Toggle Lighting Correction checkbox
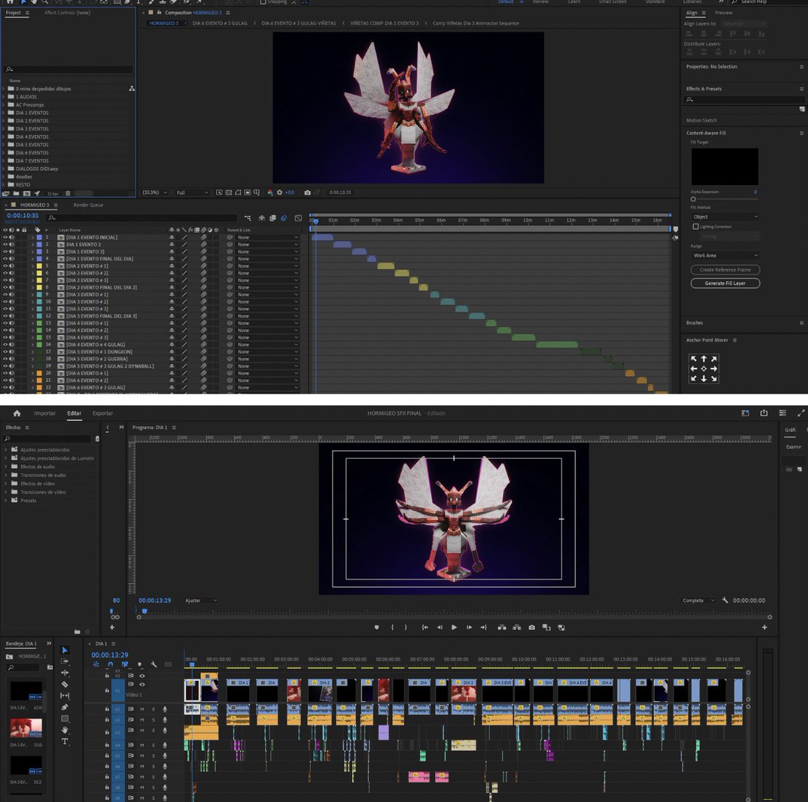Screen dimensions: 808x802 click(x=696, y=227)
